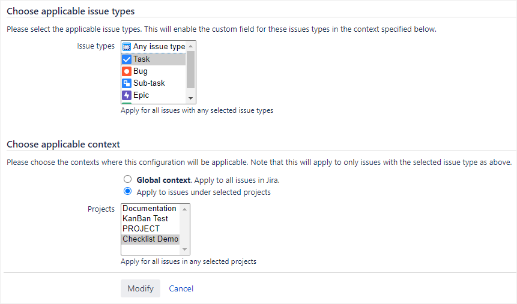Viewport: 517px width, 304px height.
Task: Choose the Epic issue type label
Action: (141, 95)
